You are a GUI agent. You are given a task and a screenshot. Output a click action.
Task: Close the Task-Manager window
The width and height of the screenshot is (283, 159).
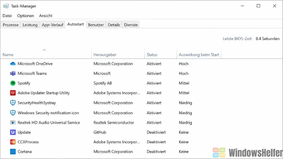point(275,6)
